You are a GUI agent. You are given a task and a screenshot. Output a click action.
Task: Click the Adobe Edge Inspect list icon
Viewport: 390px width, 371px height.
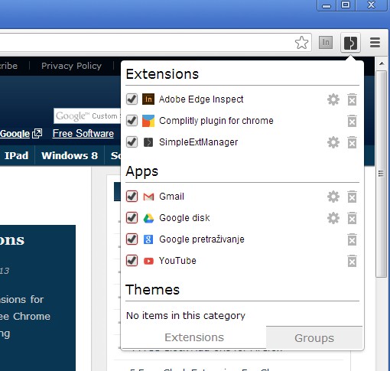(148, 99)
